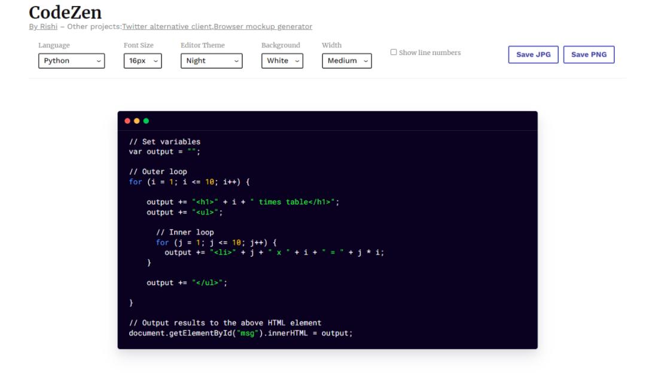Open Browser mockup generator link
This screenshot has height=379, width=646.
[263, 26]
